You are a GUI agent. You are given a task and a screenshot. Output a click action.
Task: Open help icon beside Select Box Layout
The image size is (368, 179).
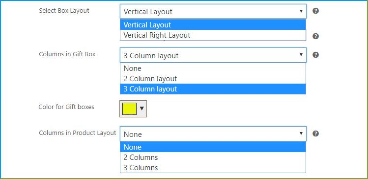315,11
